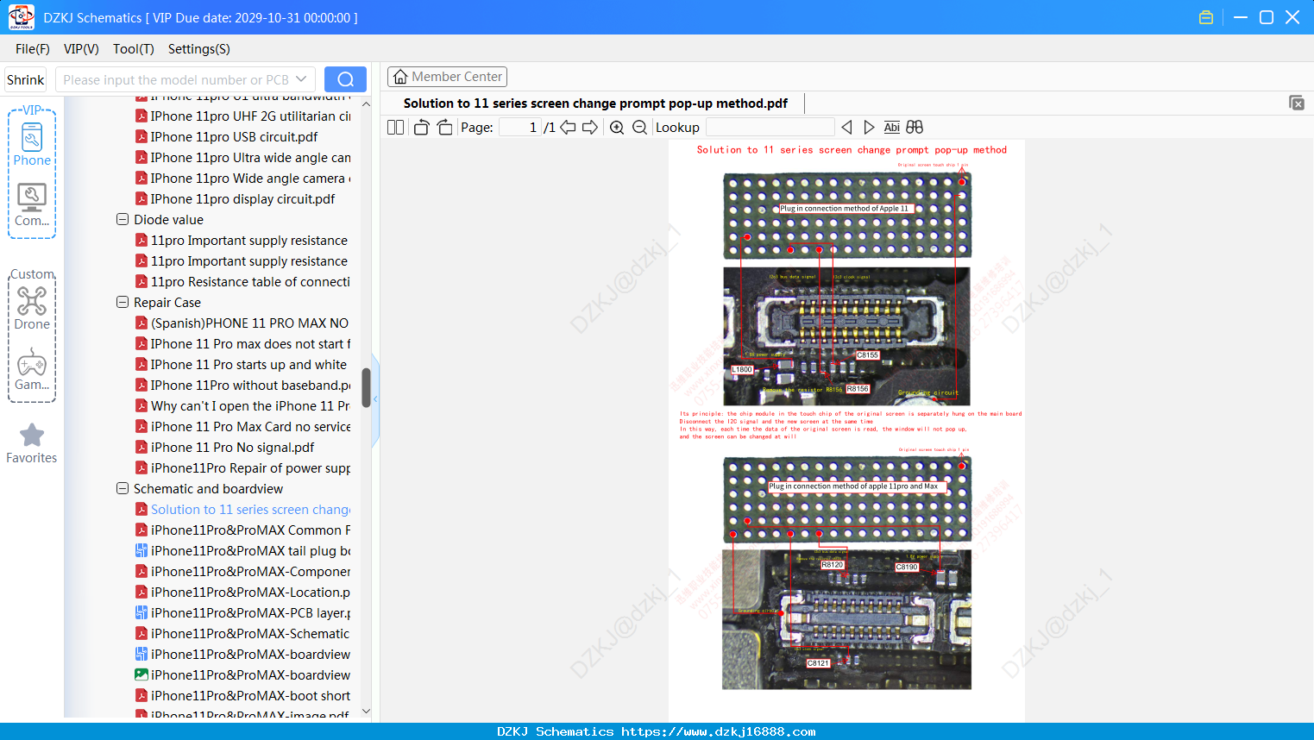Click the toolbox icon in title bar
This screenshot has height=740, width=1314.
[x=1206, y=17]
